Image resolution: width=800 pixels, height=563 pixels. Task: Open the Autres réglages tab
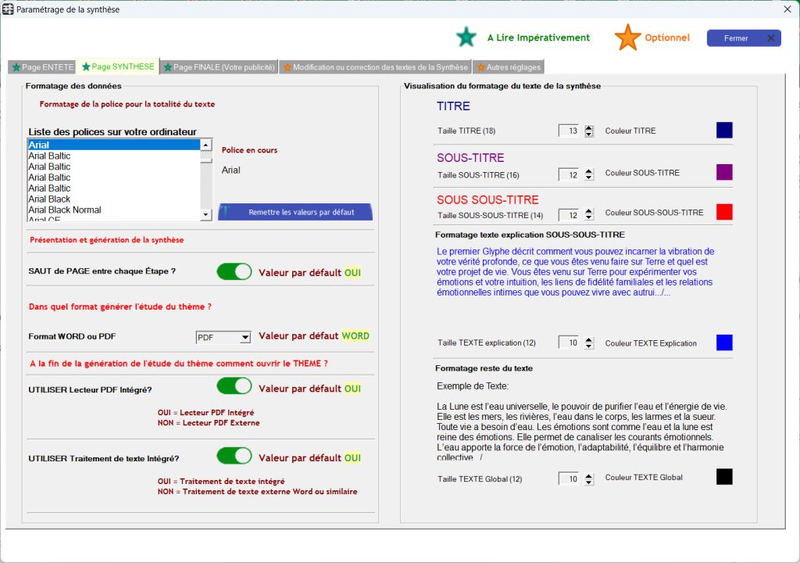pyautogui.click(x=508, y=67)
